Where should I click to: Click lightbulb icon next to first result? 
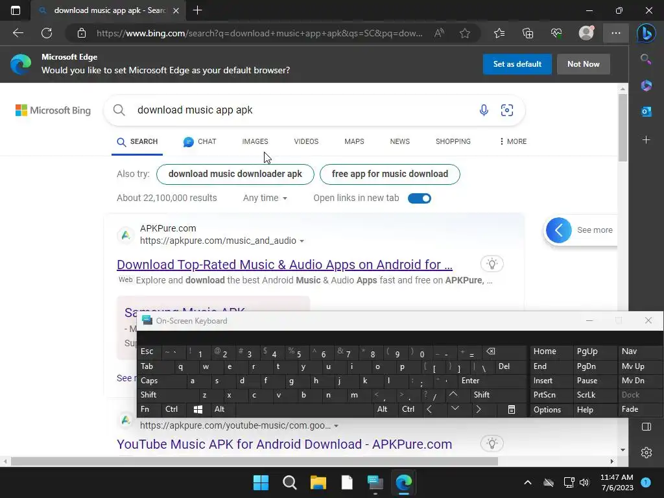tap(492, 264)
